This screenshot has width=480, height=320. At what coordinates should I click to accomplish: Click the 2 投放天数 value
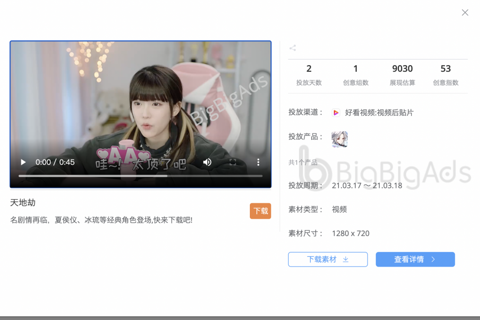point(309,68)
